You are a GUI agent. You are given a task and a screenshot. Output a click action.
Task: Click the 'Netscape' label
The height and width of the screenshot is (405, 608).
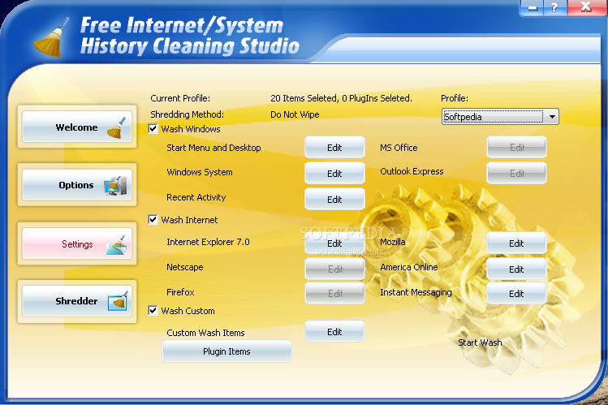(184, 267)
